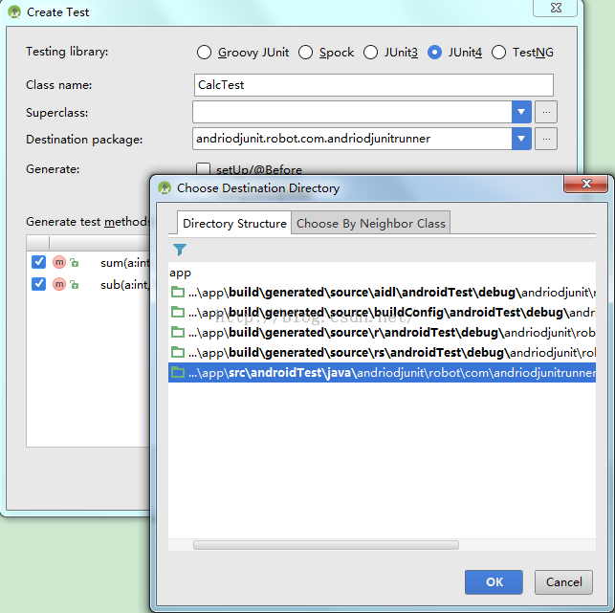
Task: Click the filter funnel icon
Action: click(180, 250)
